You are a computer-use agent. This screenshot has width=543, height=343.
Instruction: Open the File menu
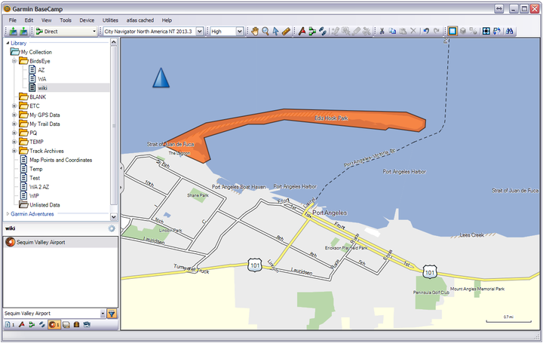[x=13, y=20]
